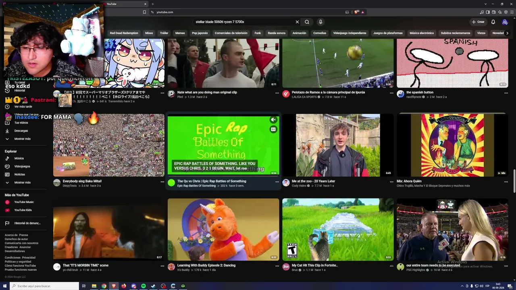Open the Epic Rap Battles Of Something channel avatar
This screenshot has height=290, width=516.
click(x=171, y=183)
